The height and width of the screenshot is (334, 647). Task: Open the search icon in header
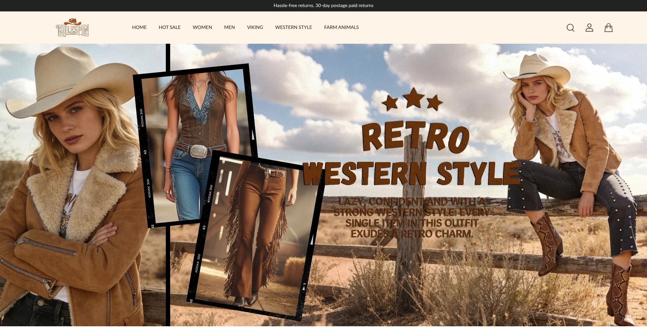pyautogui.click(x=570, y=28)
